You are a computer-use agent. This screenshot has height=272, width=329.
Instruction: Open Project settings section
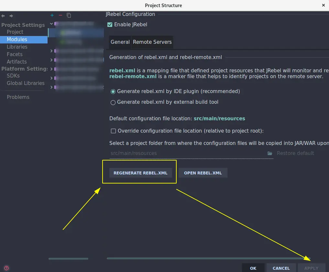(x=15, y=32)
